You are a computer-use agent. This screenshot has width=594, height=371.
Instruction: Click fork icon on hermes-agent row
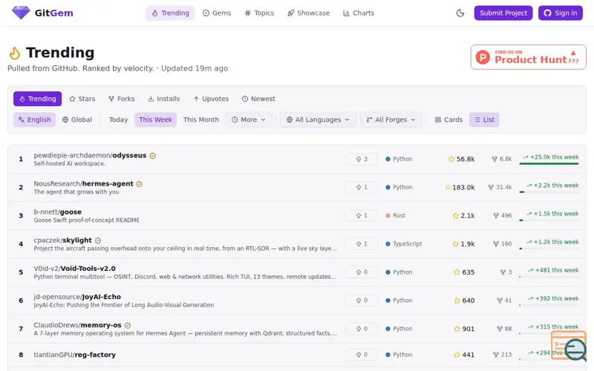(x=491, y=188)
